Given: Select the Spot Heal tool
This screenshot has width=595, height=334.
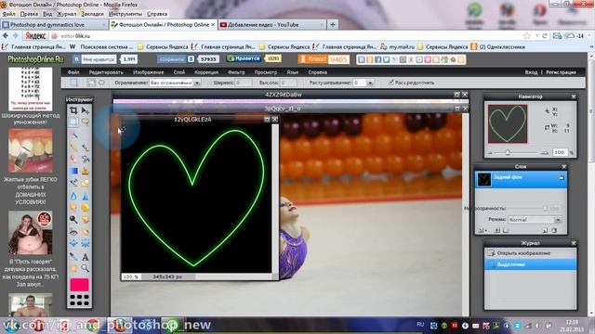Looking at the screenshot, I should pos(86,232).
